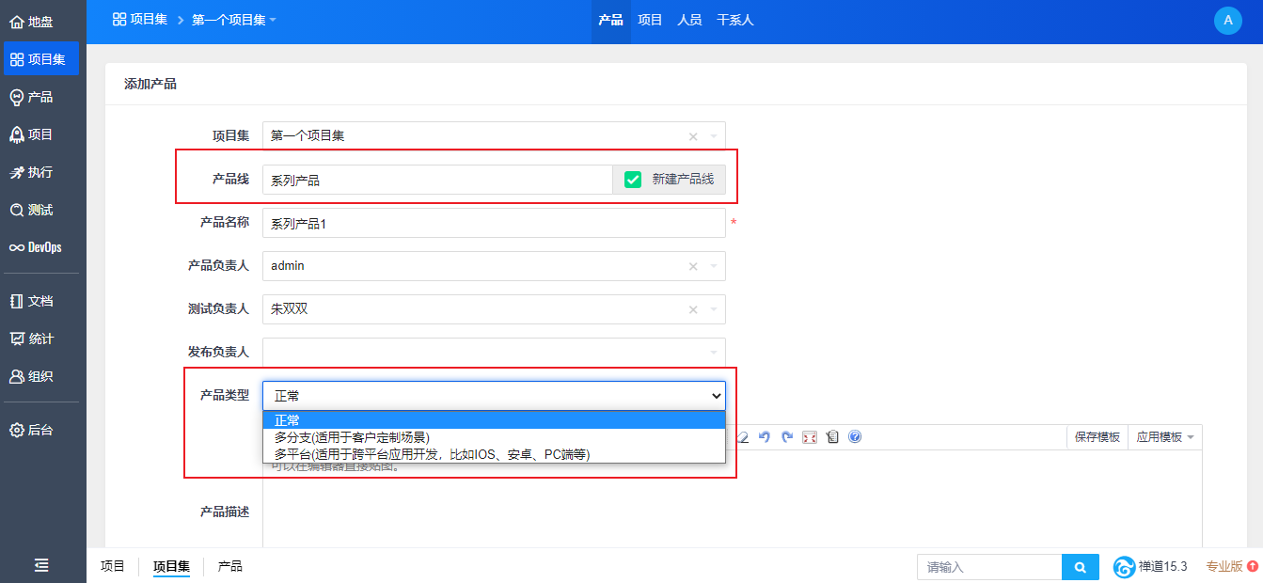The image size is (1263, 583).
Task: Select 多分支 product type option
Action: (x=494, y=436)
